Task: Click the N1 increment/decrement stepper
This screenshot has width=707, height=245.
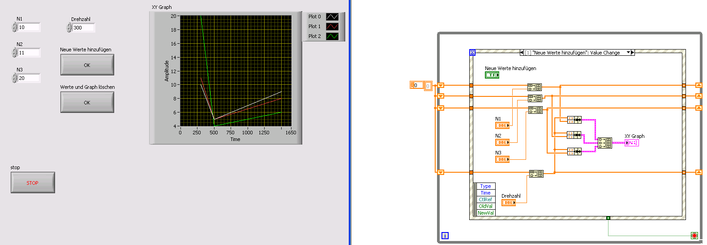Action: click(x=14, y=27)
